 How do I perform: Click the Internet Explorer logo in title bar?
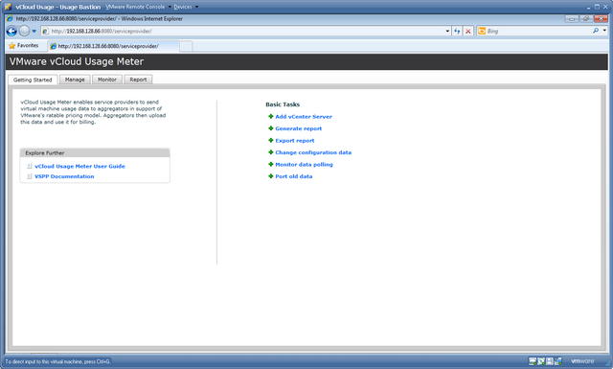10,18
